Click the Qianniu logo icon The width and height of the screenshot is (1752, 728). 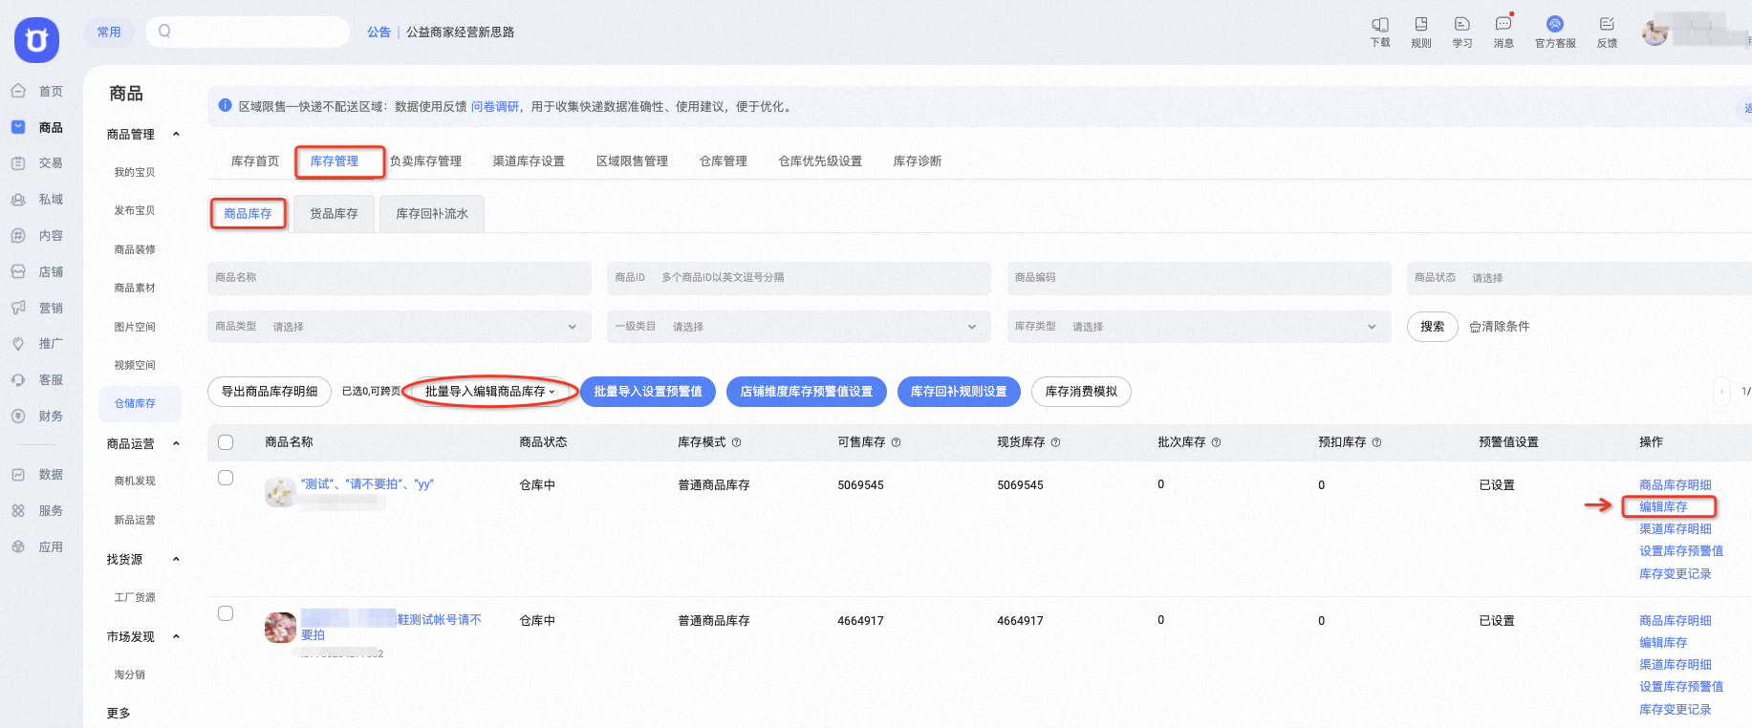(36, 40)
